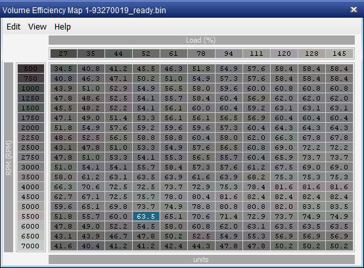This screenshot has width=364, height=268.
Task: Select cell 67.5 in the 3000 RPM row
Action: coord(284,167)
